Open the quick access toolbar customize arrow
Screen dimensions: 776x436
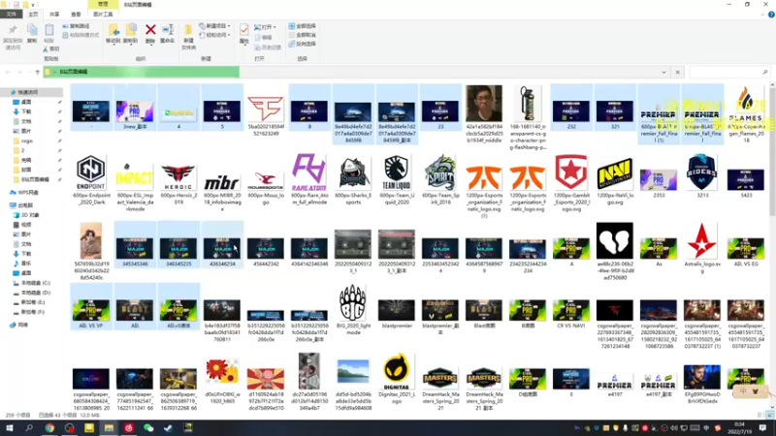pyautogui.click(x=33, y=5)
